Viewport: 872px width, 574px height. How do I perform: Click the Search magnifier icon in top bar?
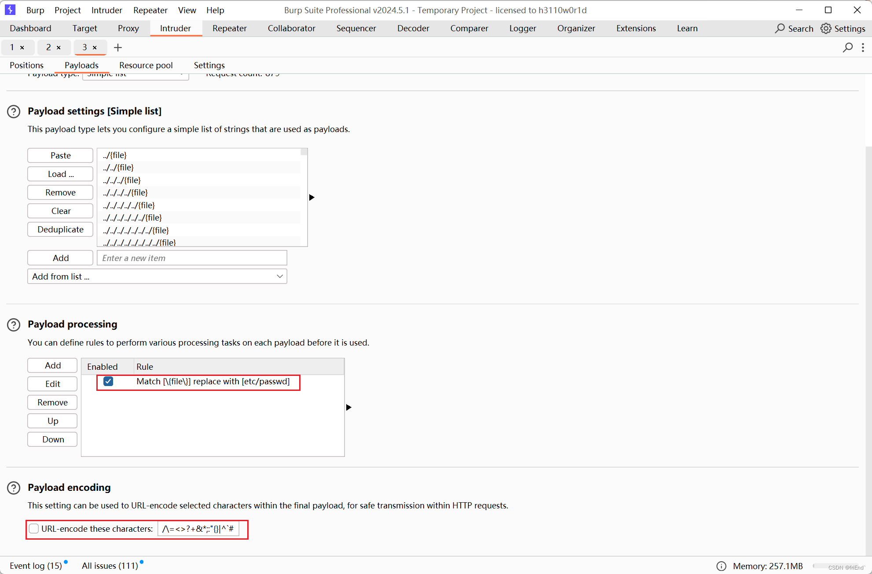click(780, 29)
